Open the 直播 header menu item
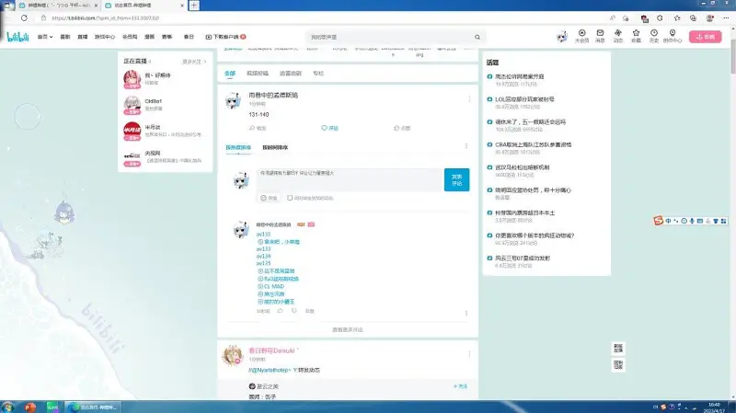 (83, 37)
